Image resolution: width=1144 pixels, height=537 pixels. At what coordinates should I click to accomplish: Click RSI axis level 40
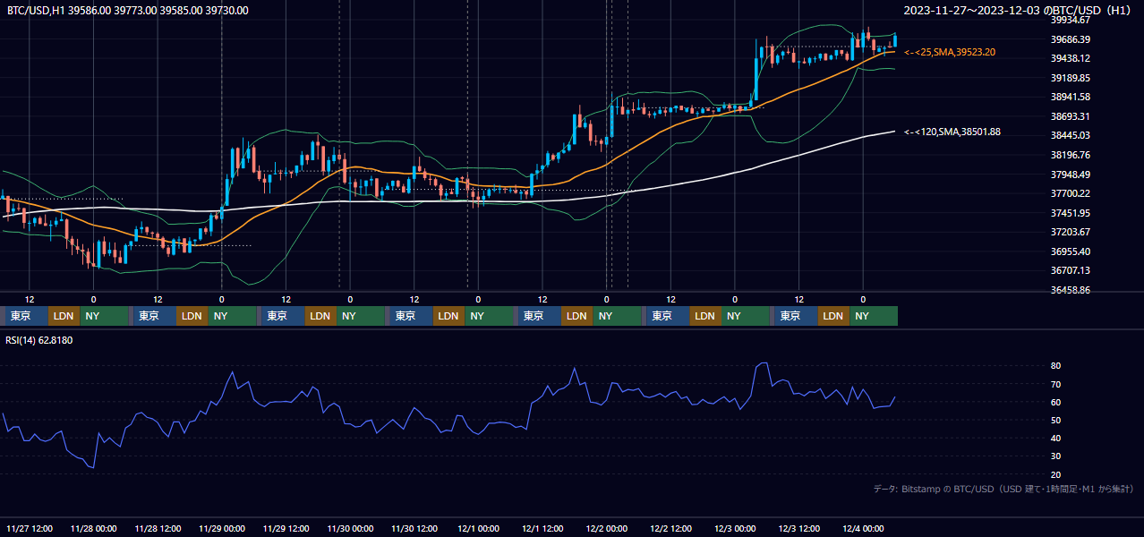tap(1055, 438)
